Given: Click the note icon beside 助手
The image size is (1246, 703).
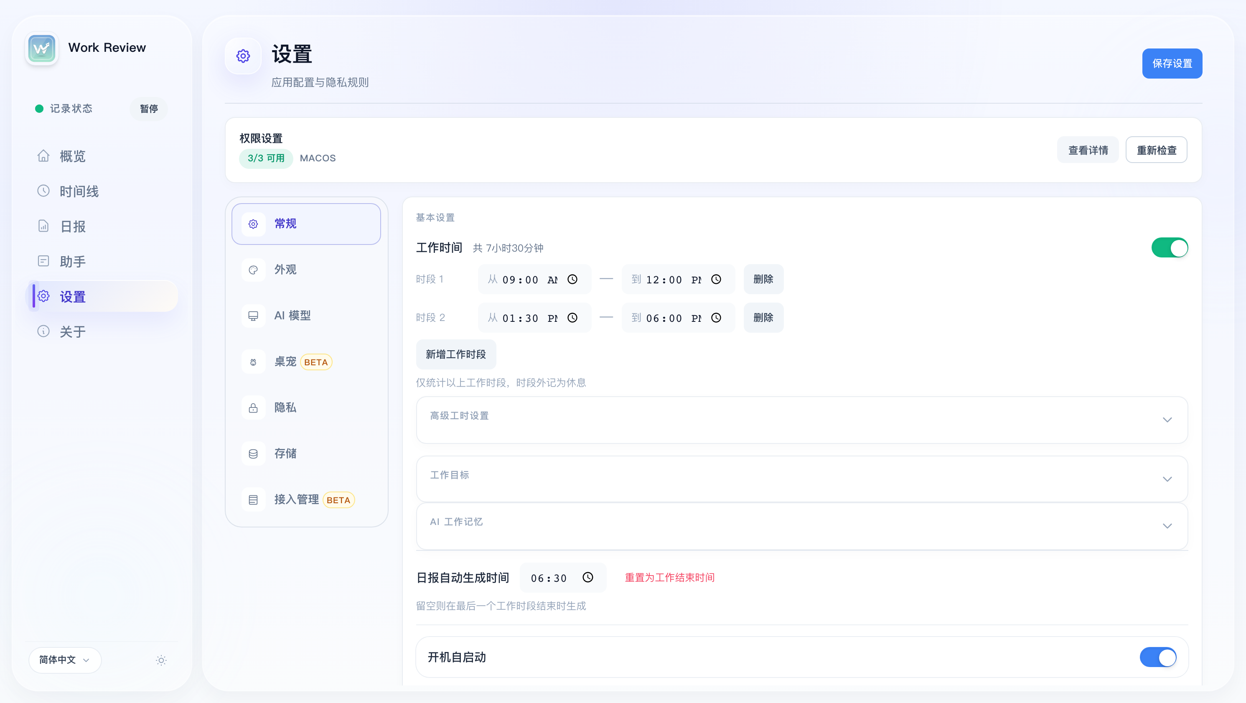Looking at the screenshot, I should [43, 261].
